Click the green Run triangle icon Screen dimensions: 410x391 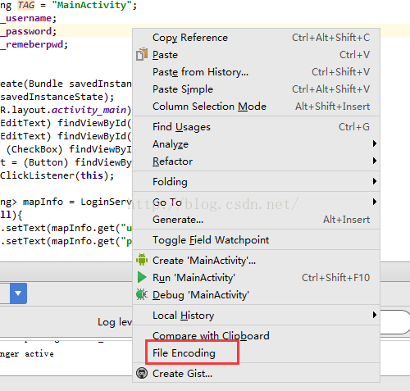pyautogui.click(x=142, y=277)
